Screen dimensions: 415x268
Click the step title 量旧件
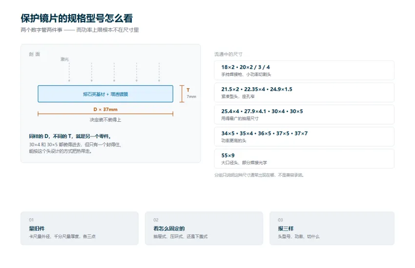[37, 229]
